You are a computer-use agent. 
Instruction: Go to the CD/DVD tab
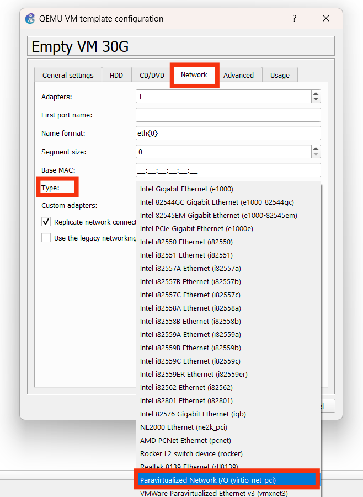click(x=152, y=75)
